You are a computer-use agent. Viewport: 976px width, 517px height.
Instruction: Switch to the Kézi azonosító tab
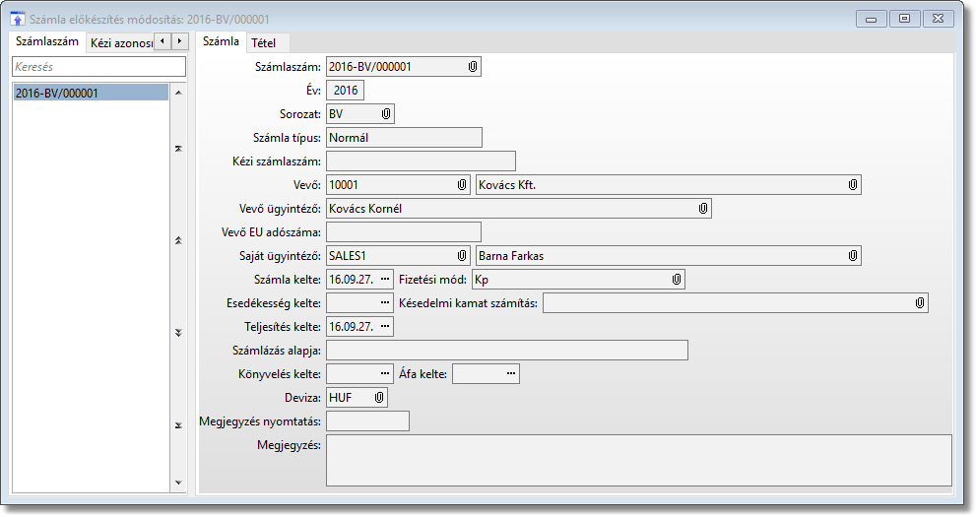(x=120, y=42)
